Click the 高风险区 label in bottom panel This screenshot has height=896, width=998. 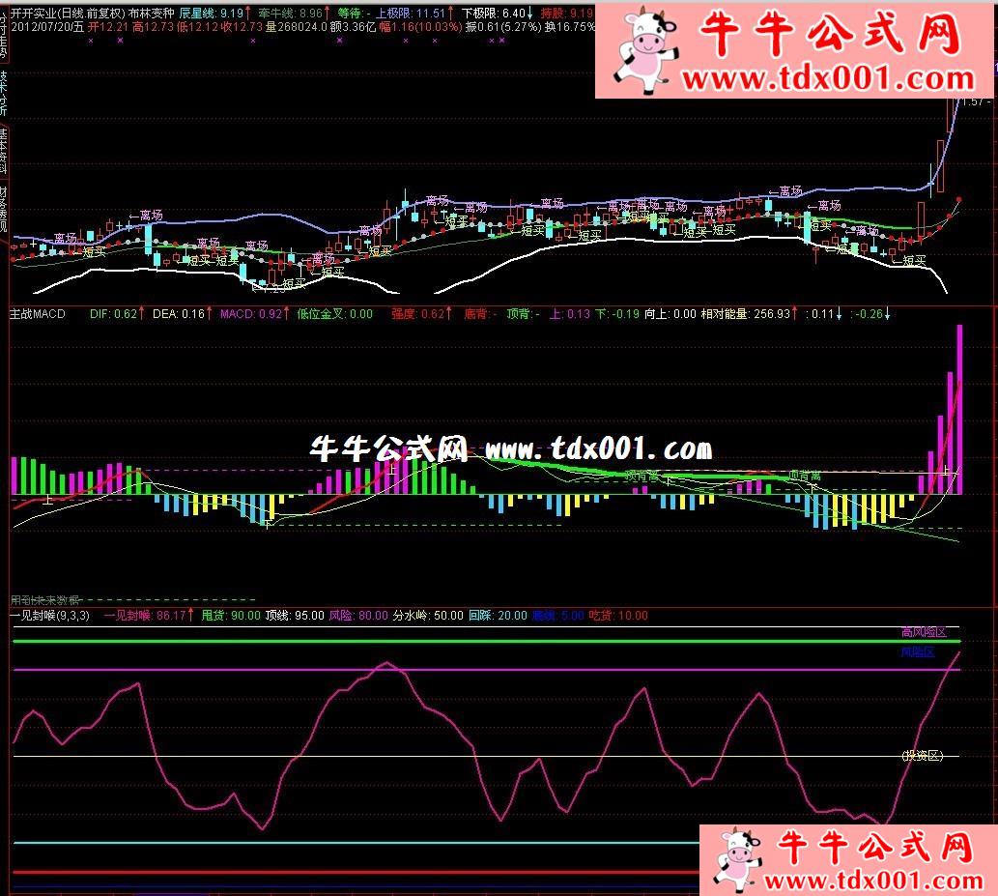tap(924, 632)
